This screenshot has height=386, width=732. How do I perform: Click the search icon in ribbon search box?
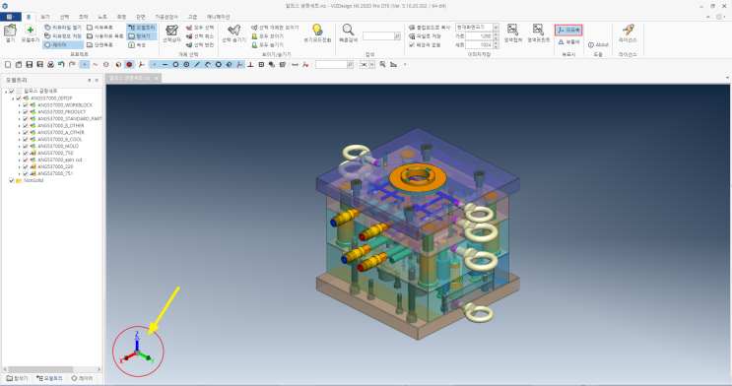coord(397,35)
